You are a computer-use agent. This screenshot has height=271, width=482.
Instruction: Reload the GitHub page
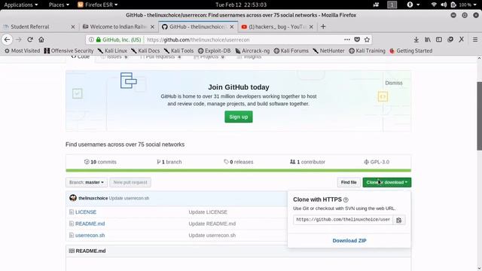click(30, 40)
